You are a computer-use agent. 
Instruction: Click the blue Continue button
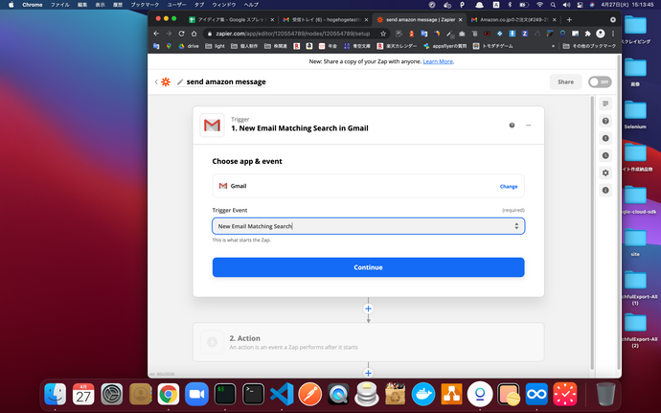368,267
